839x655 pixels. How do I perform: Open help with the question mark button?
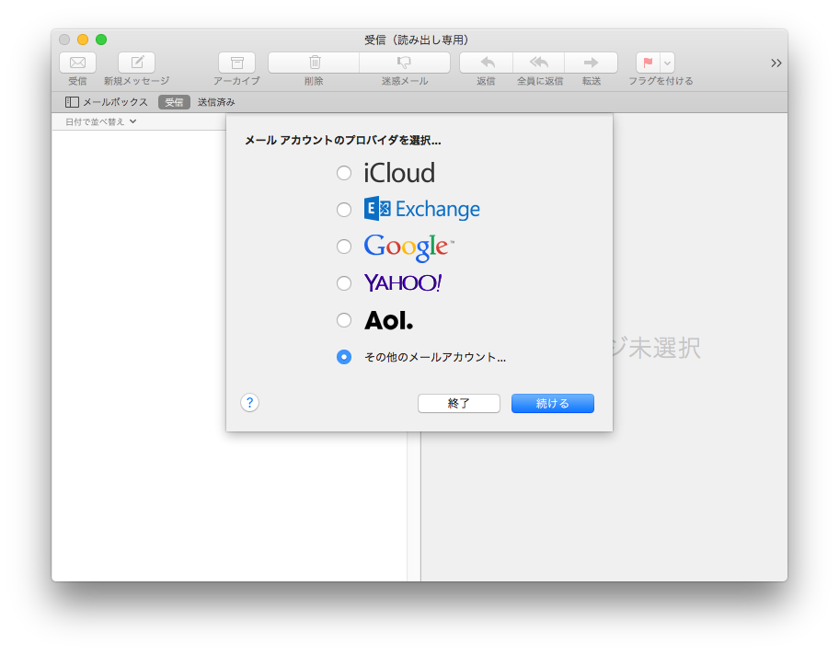pos(250,402)
